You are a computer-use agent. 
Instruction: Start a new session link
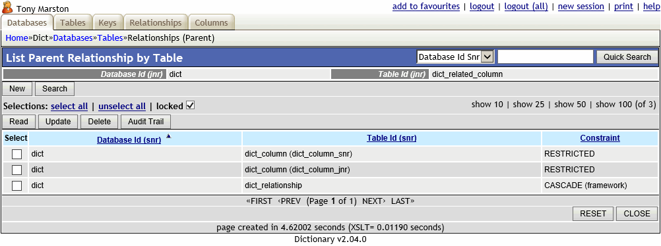tap(581, 7)
